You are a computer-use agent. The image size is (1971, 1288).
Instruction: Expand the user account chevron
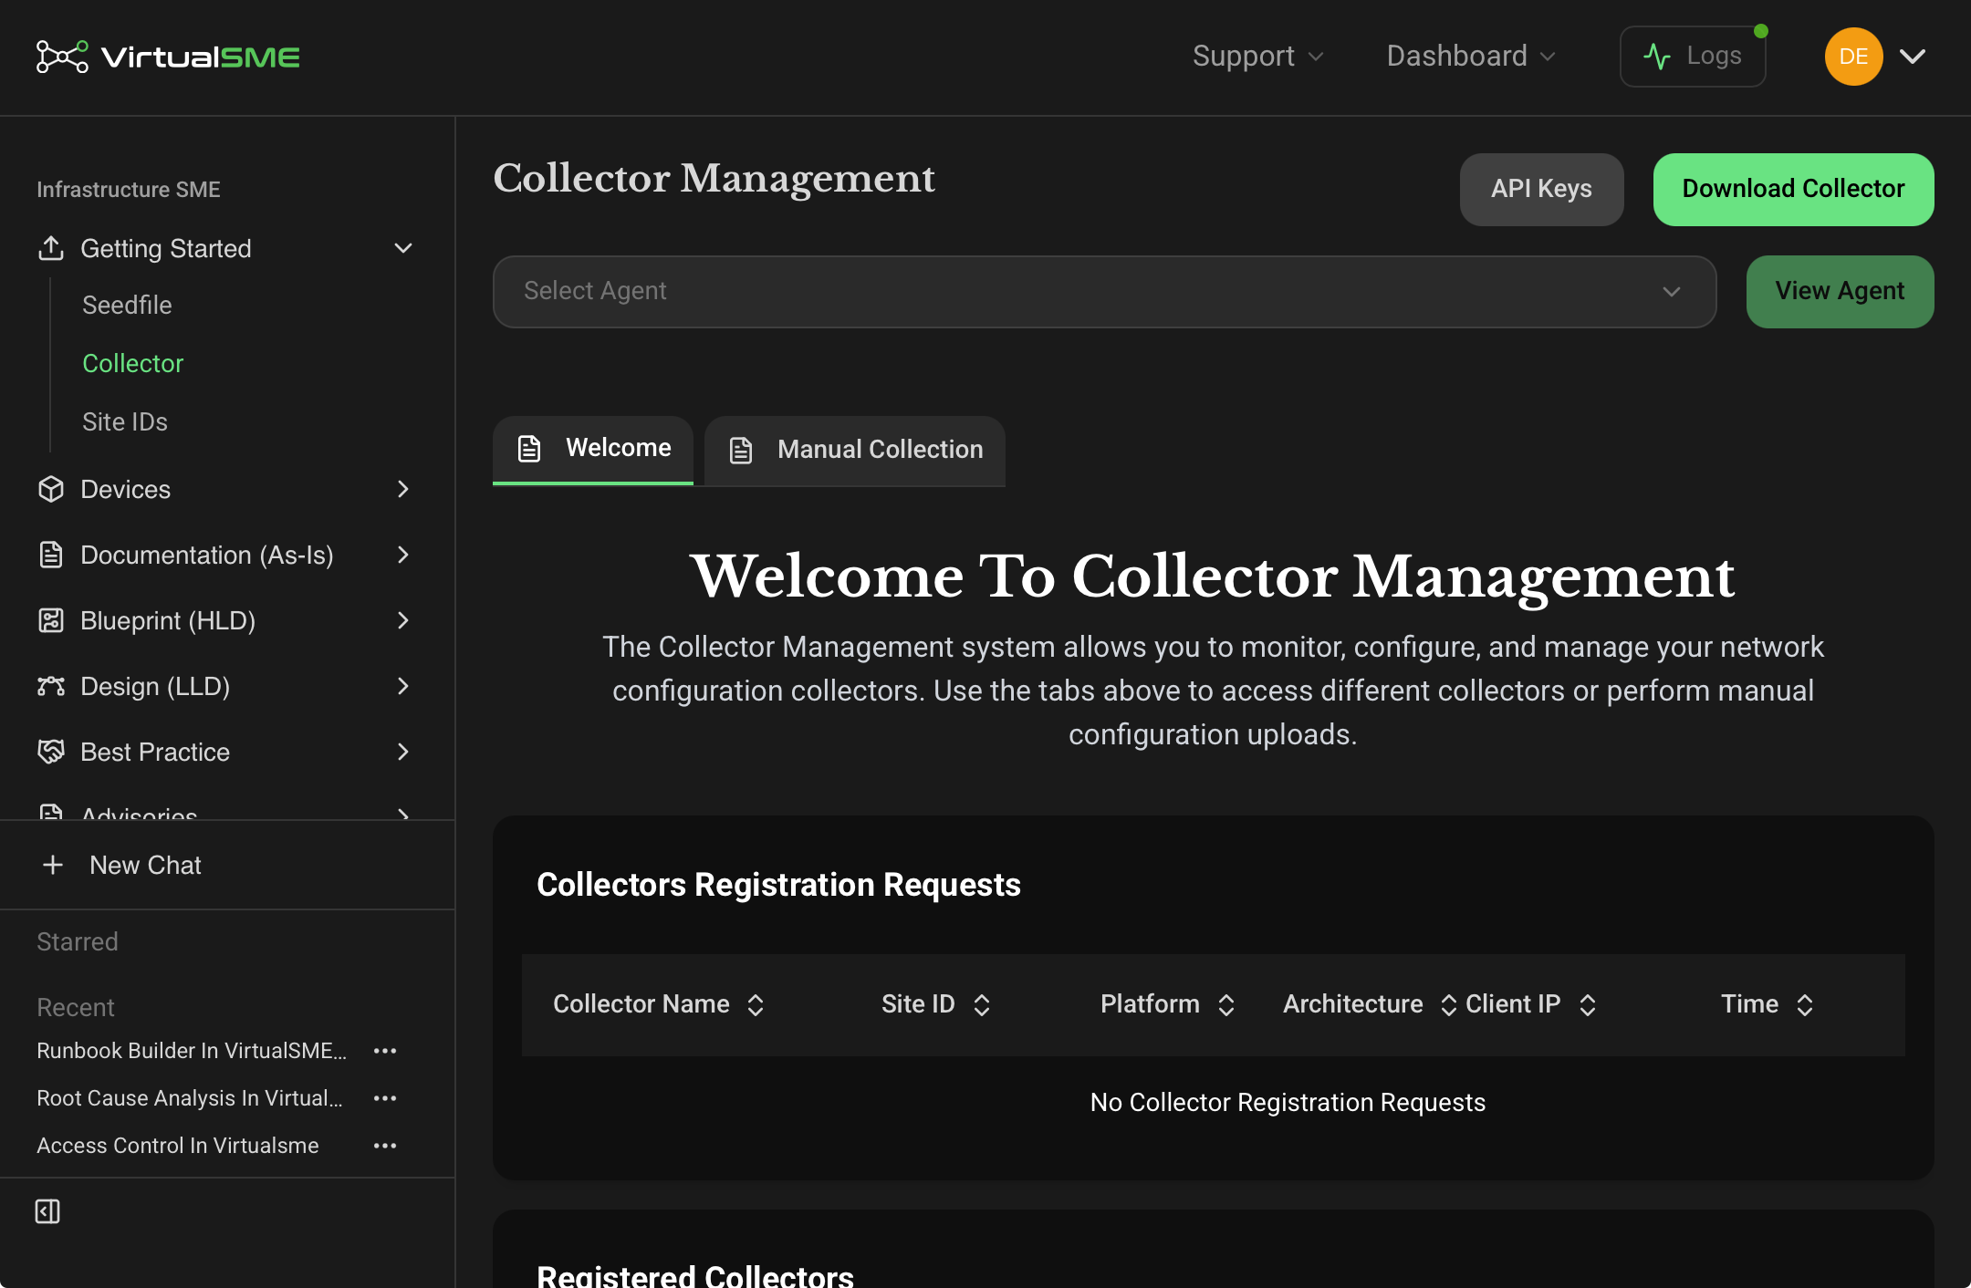click(1913, 57)
